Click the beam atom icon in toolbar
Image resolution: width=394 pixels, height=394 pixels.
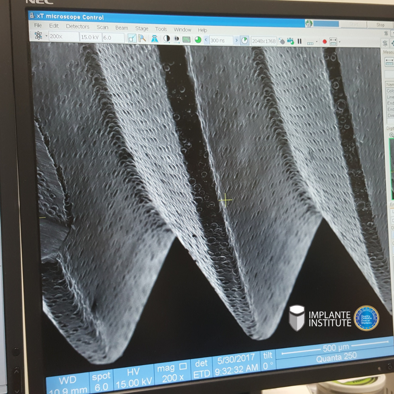click(38, 36)
